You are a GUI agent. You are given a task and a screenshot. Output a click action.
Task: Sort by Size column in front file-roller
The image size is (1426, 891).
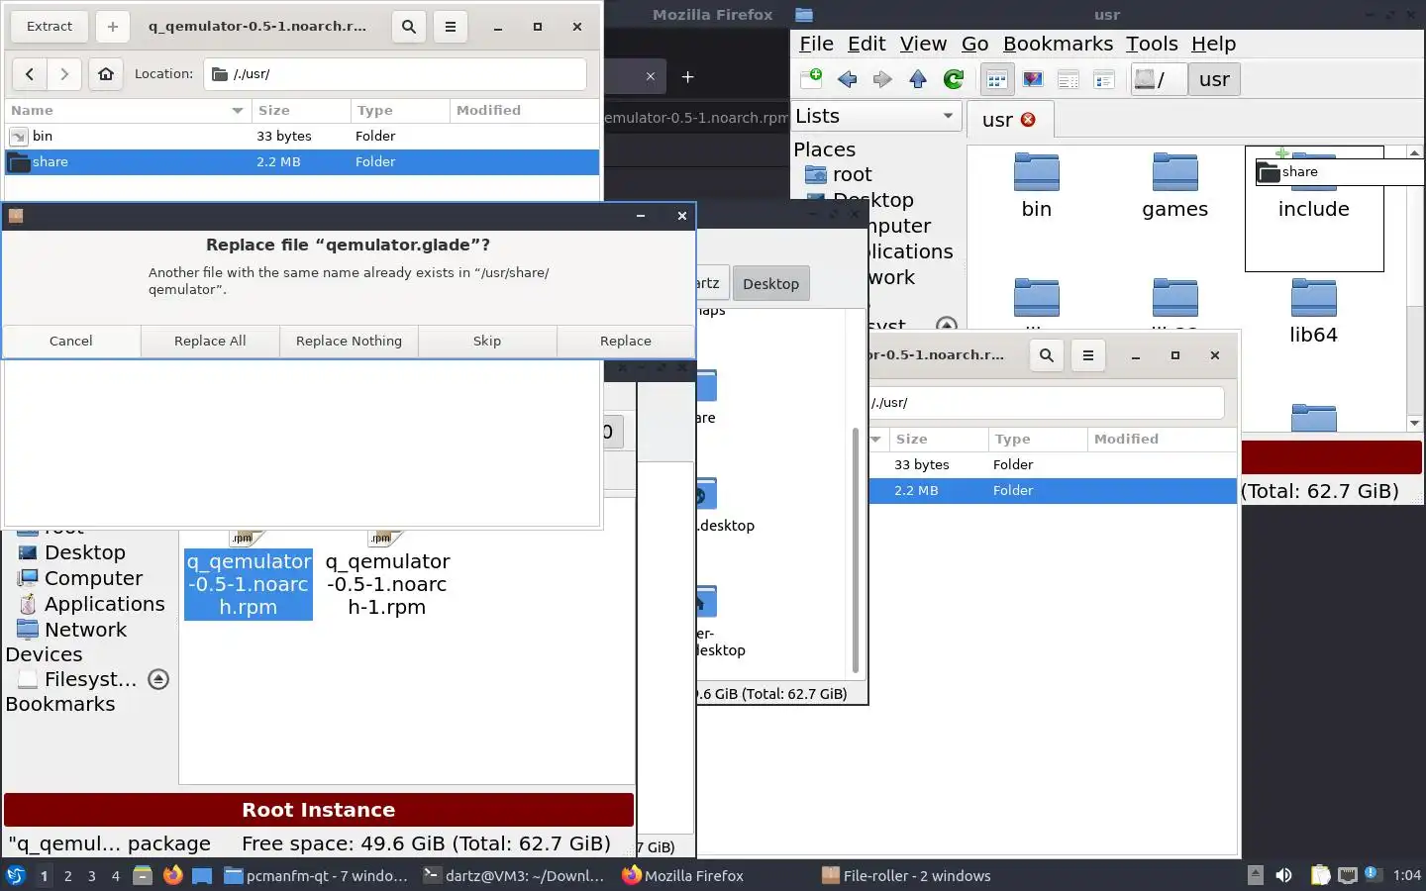[301, 110]
